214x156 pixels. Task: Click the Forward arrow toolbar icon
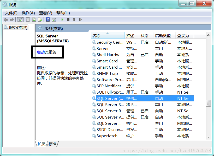[12, 19]
